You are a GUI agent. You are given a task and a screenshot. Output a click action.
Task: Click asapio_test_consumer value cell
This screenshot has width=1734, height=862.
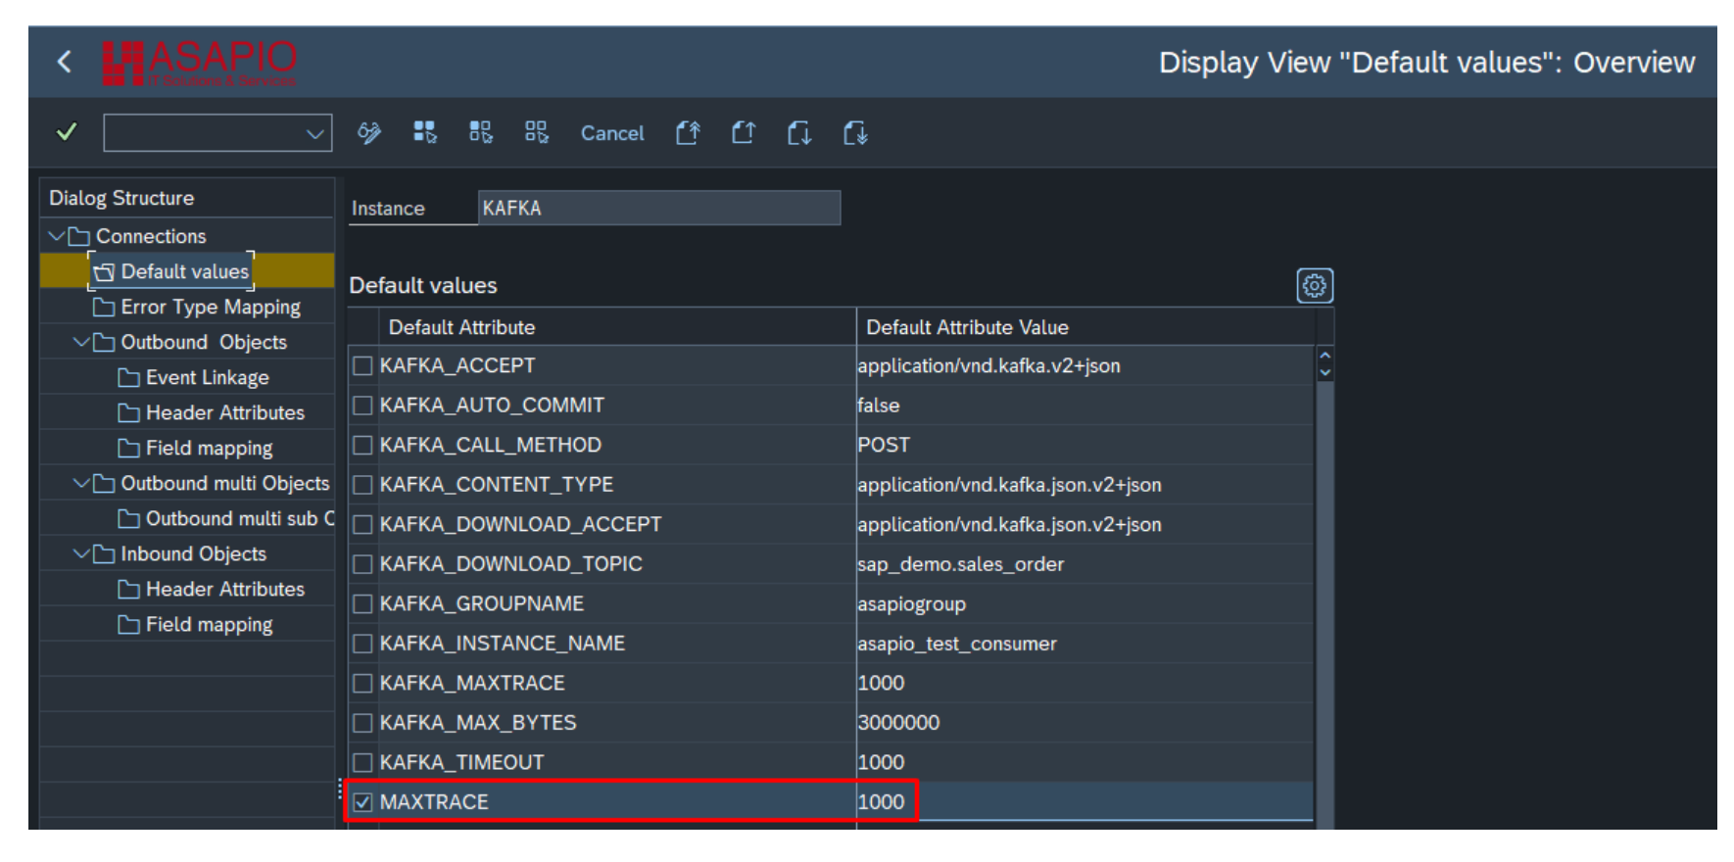coord(1084,644)
